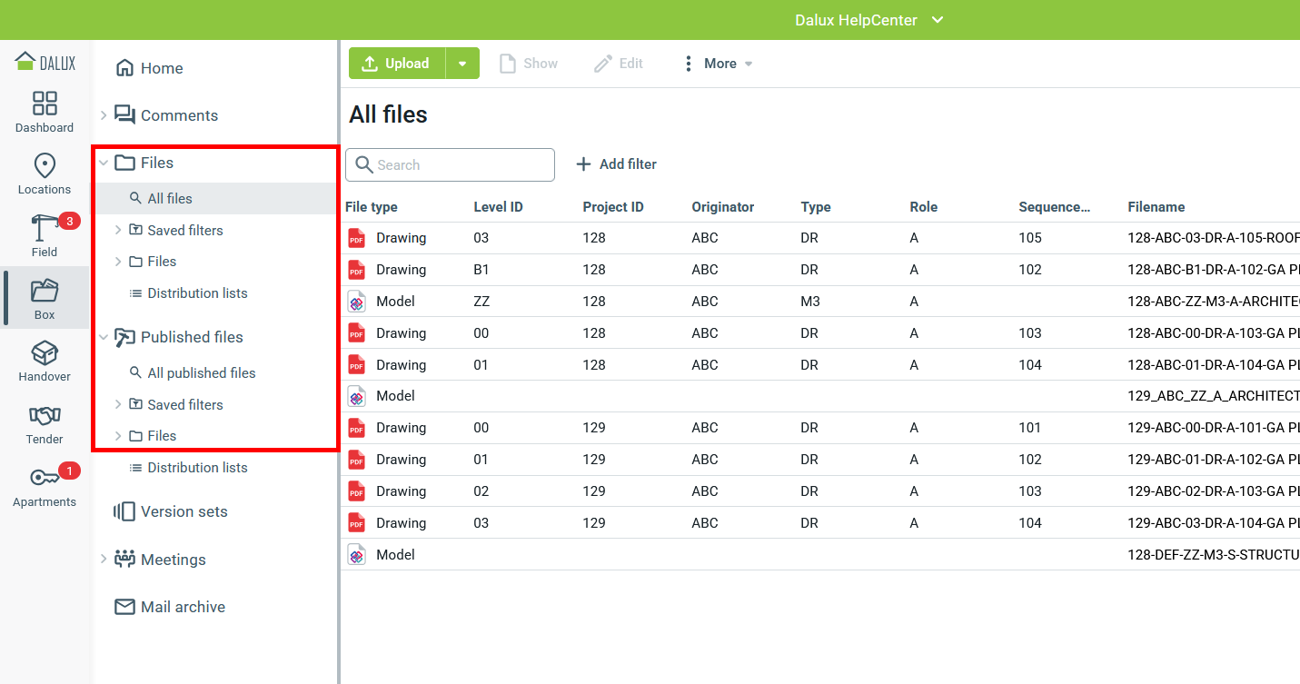
Task: Open the Dalux HelpCenter menu
Action: point(868,19)
